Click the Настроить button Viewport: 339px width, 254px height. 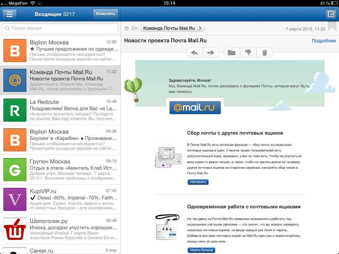[x=198, y=182]
